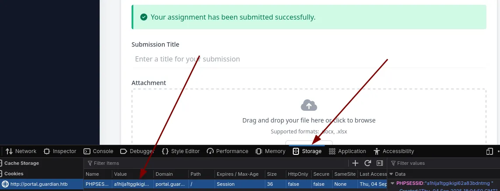The image size is (500, 191).
Task: Click the plus icon to add cookie
Action: click(x=355, y=163)
